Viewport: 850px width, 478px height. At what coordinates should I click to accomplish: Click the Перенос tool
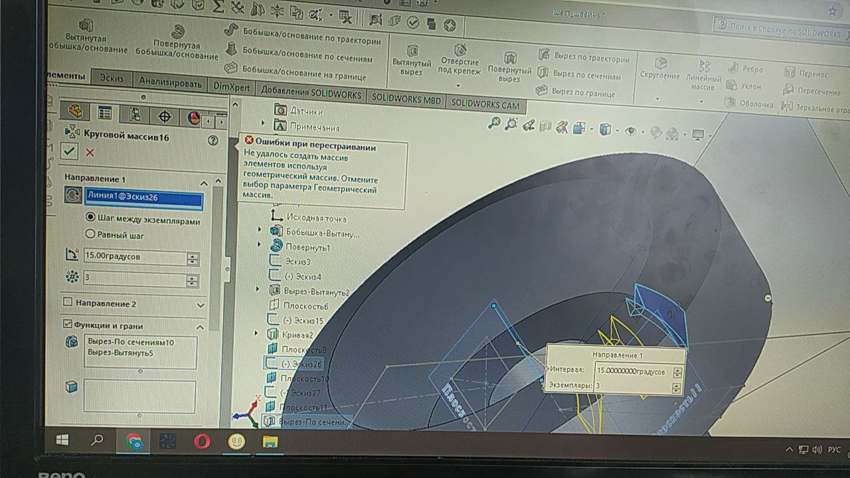point(806,74)
